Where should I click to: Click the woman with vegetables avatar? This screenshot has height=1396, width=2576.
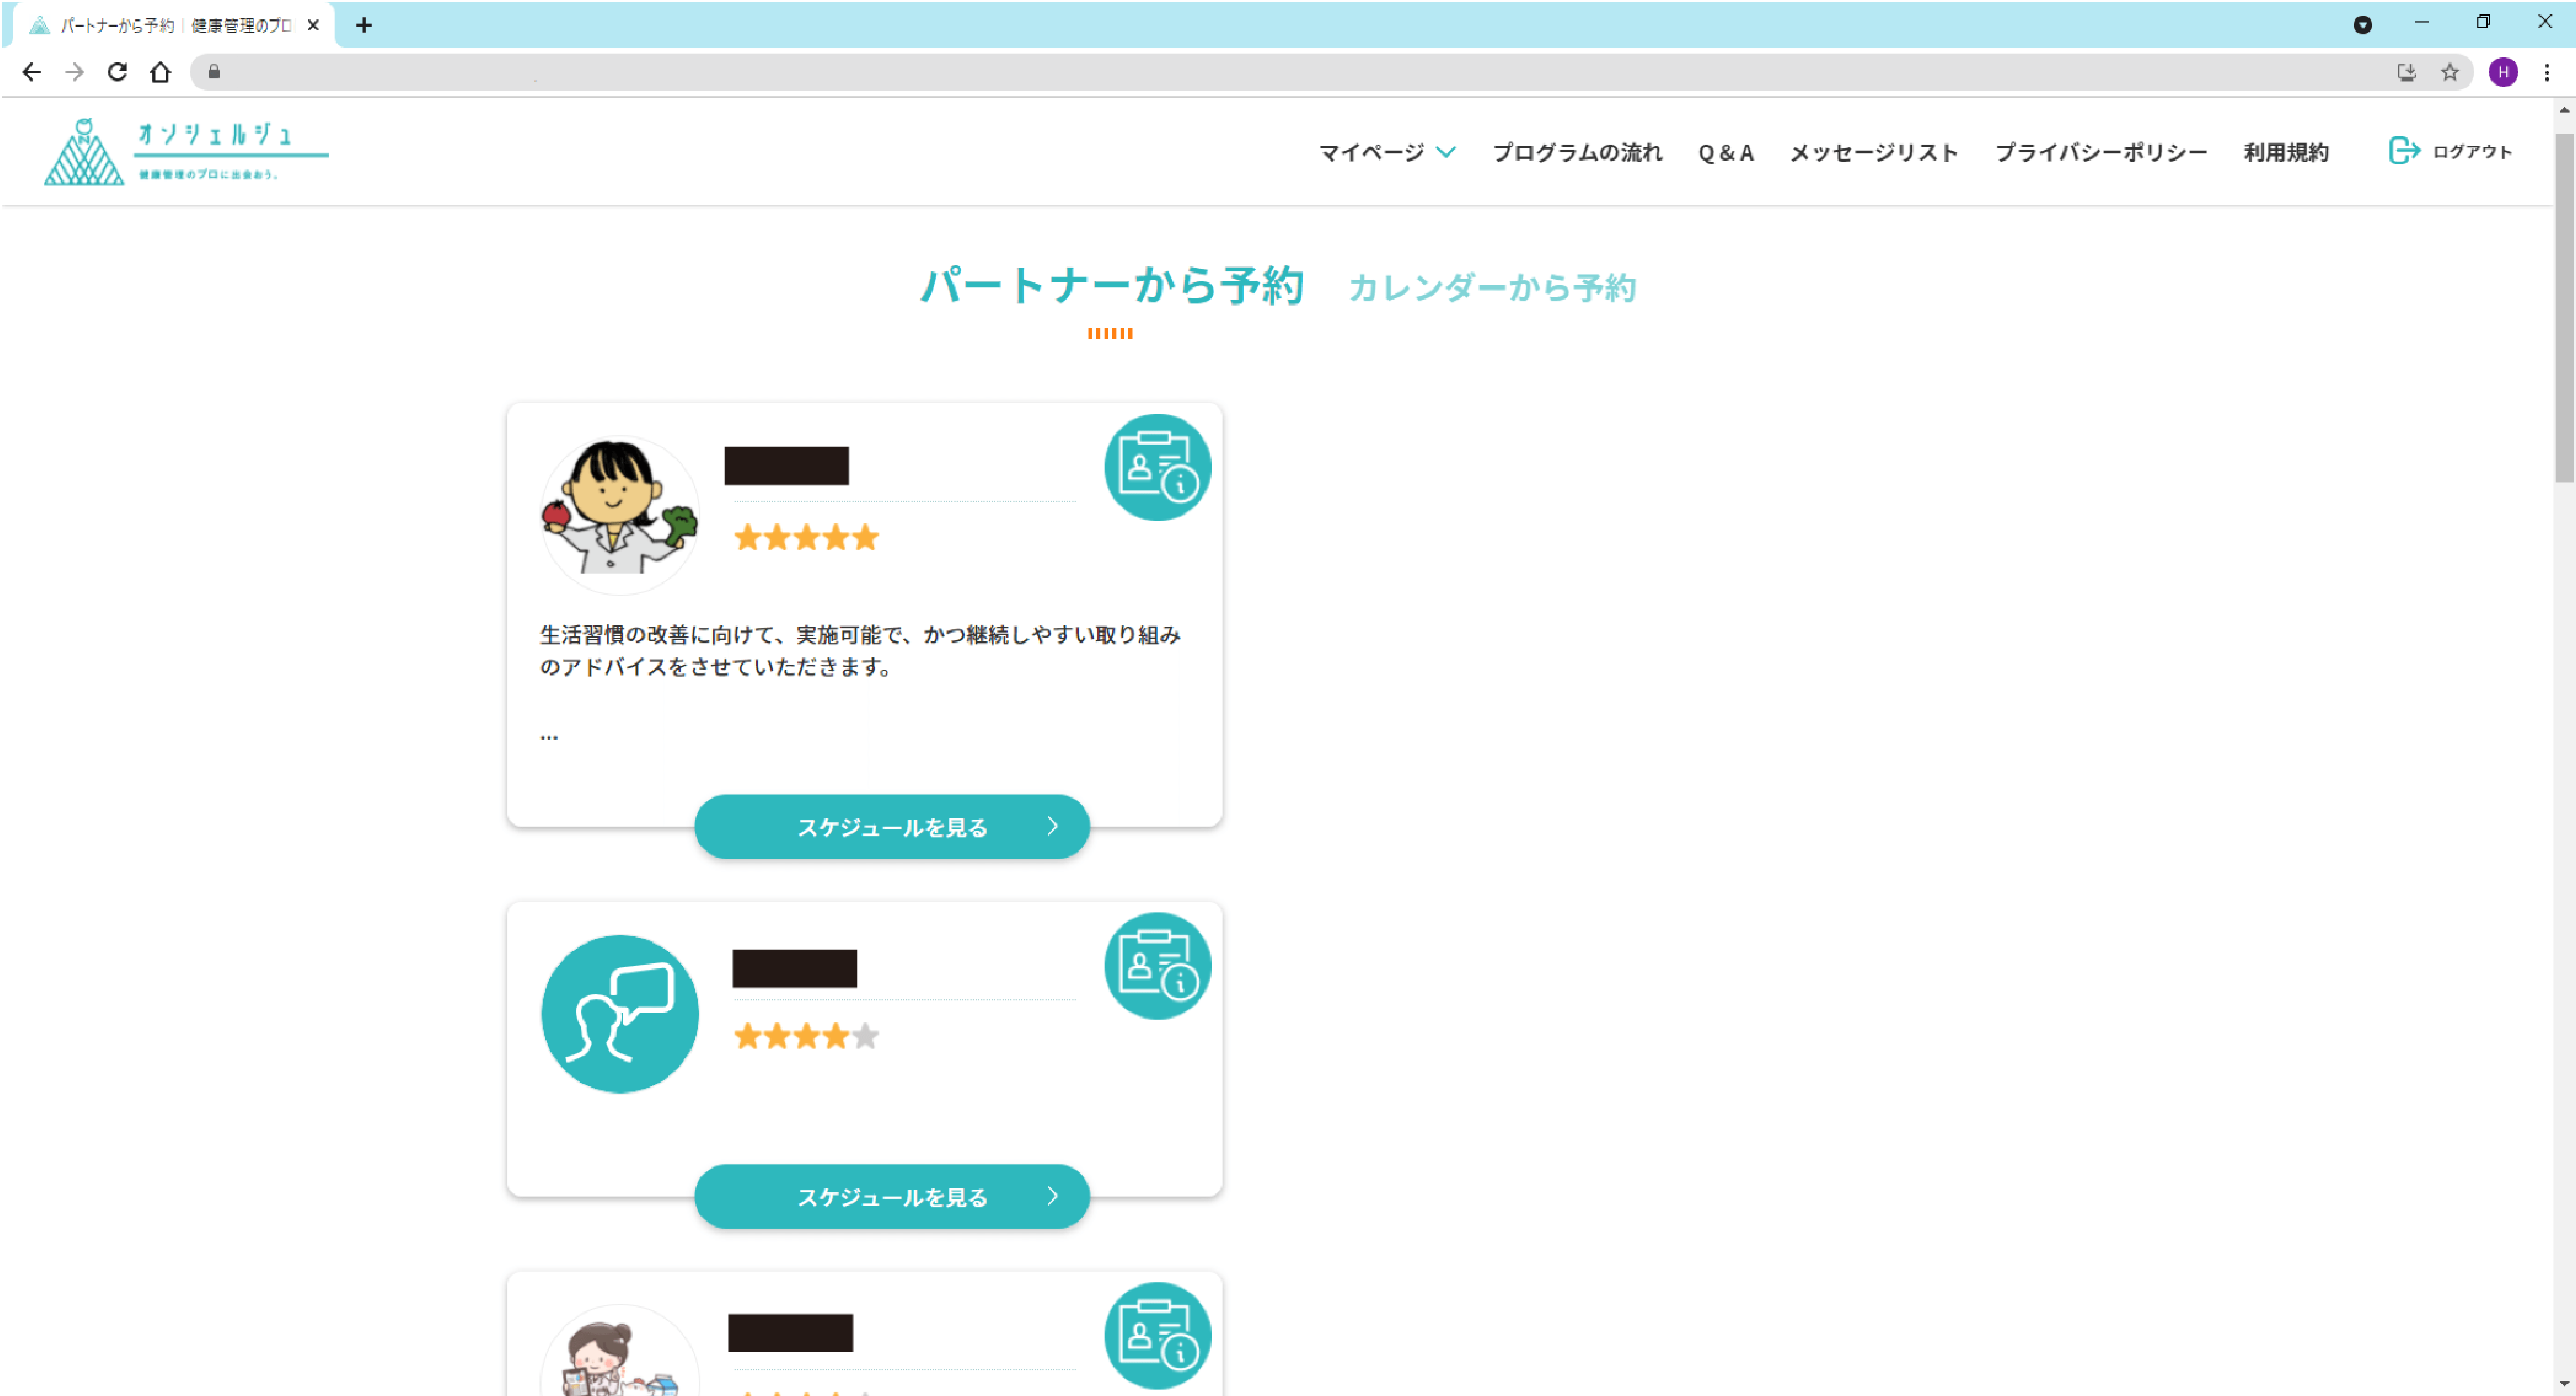tap(619, 513)
